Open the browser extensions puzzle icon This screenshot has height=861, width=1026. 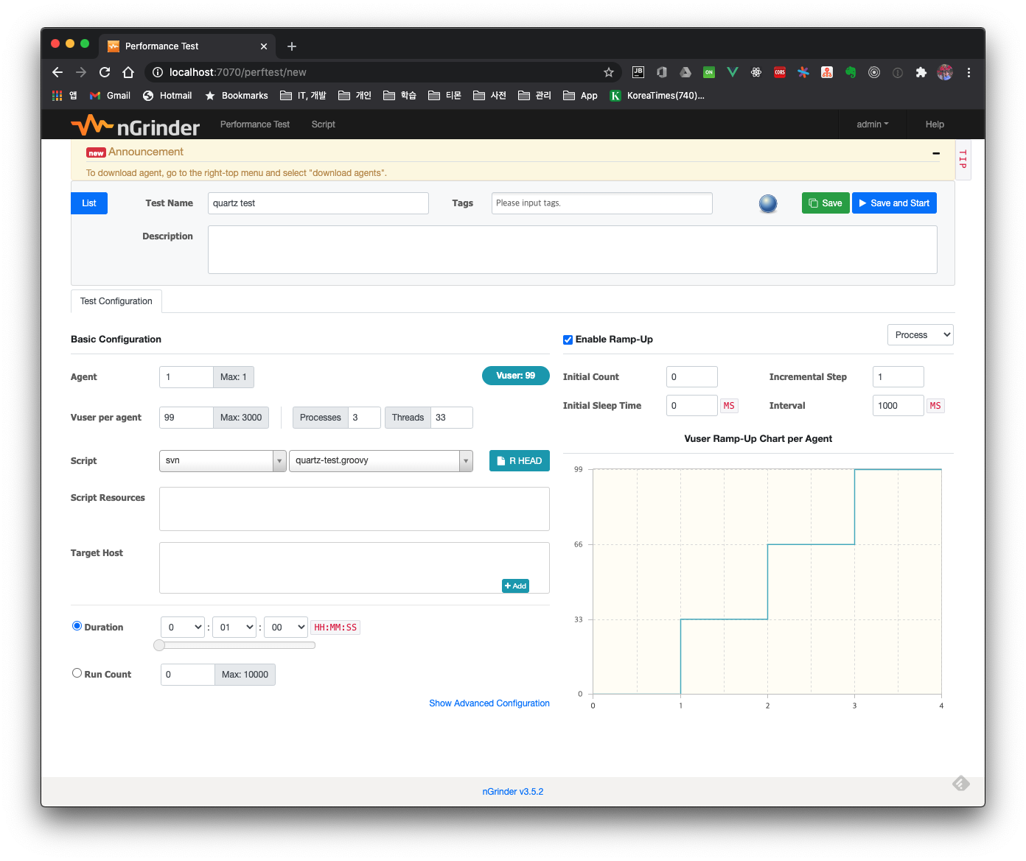point(921,72)
